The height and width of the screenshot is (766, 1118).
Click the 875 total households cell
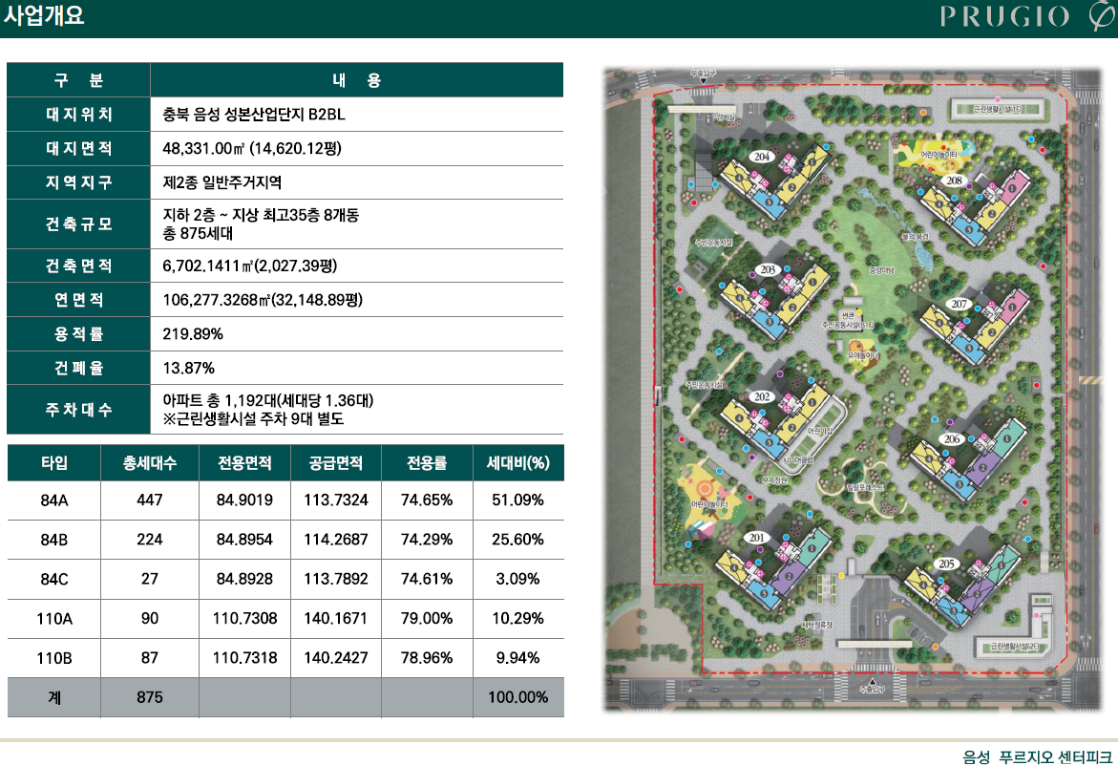150,697
